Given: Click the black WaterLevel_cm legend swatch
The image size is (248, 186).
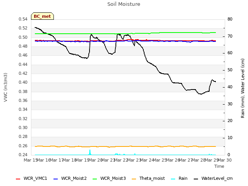Looking at the screenshot, I should 196,179.
